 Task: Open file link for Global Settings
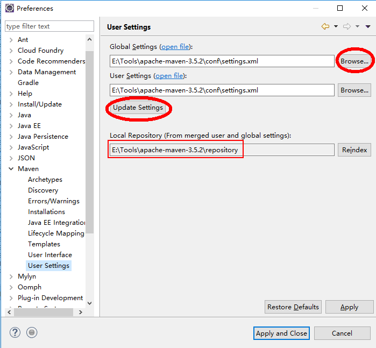[175, 47]
